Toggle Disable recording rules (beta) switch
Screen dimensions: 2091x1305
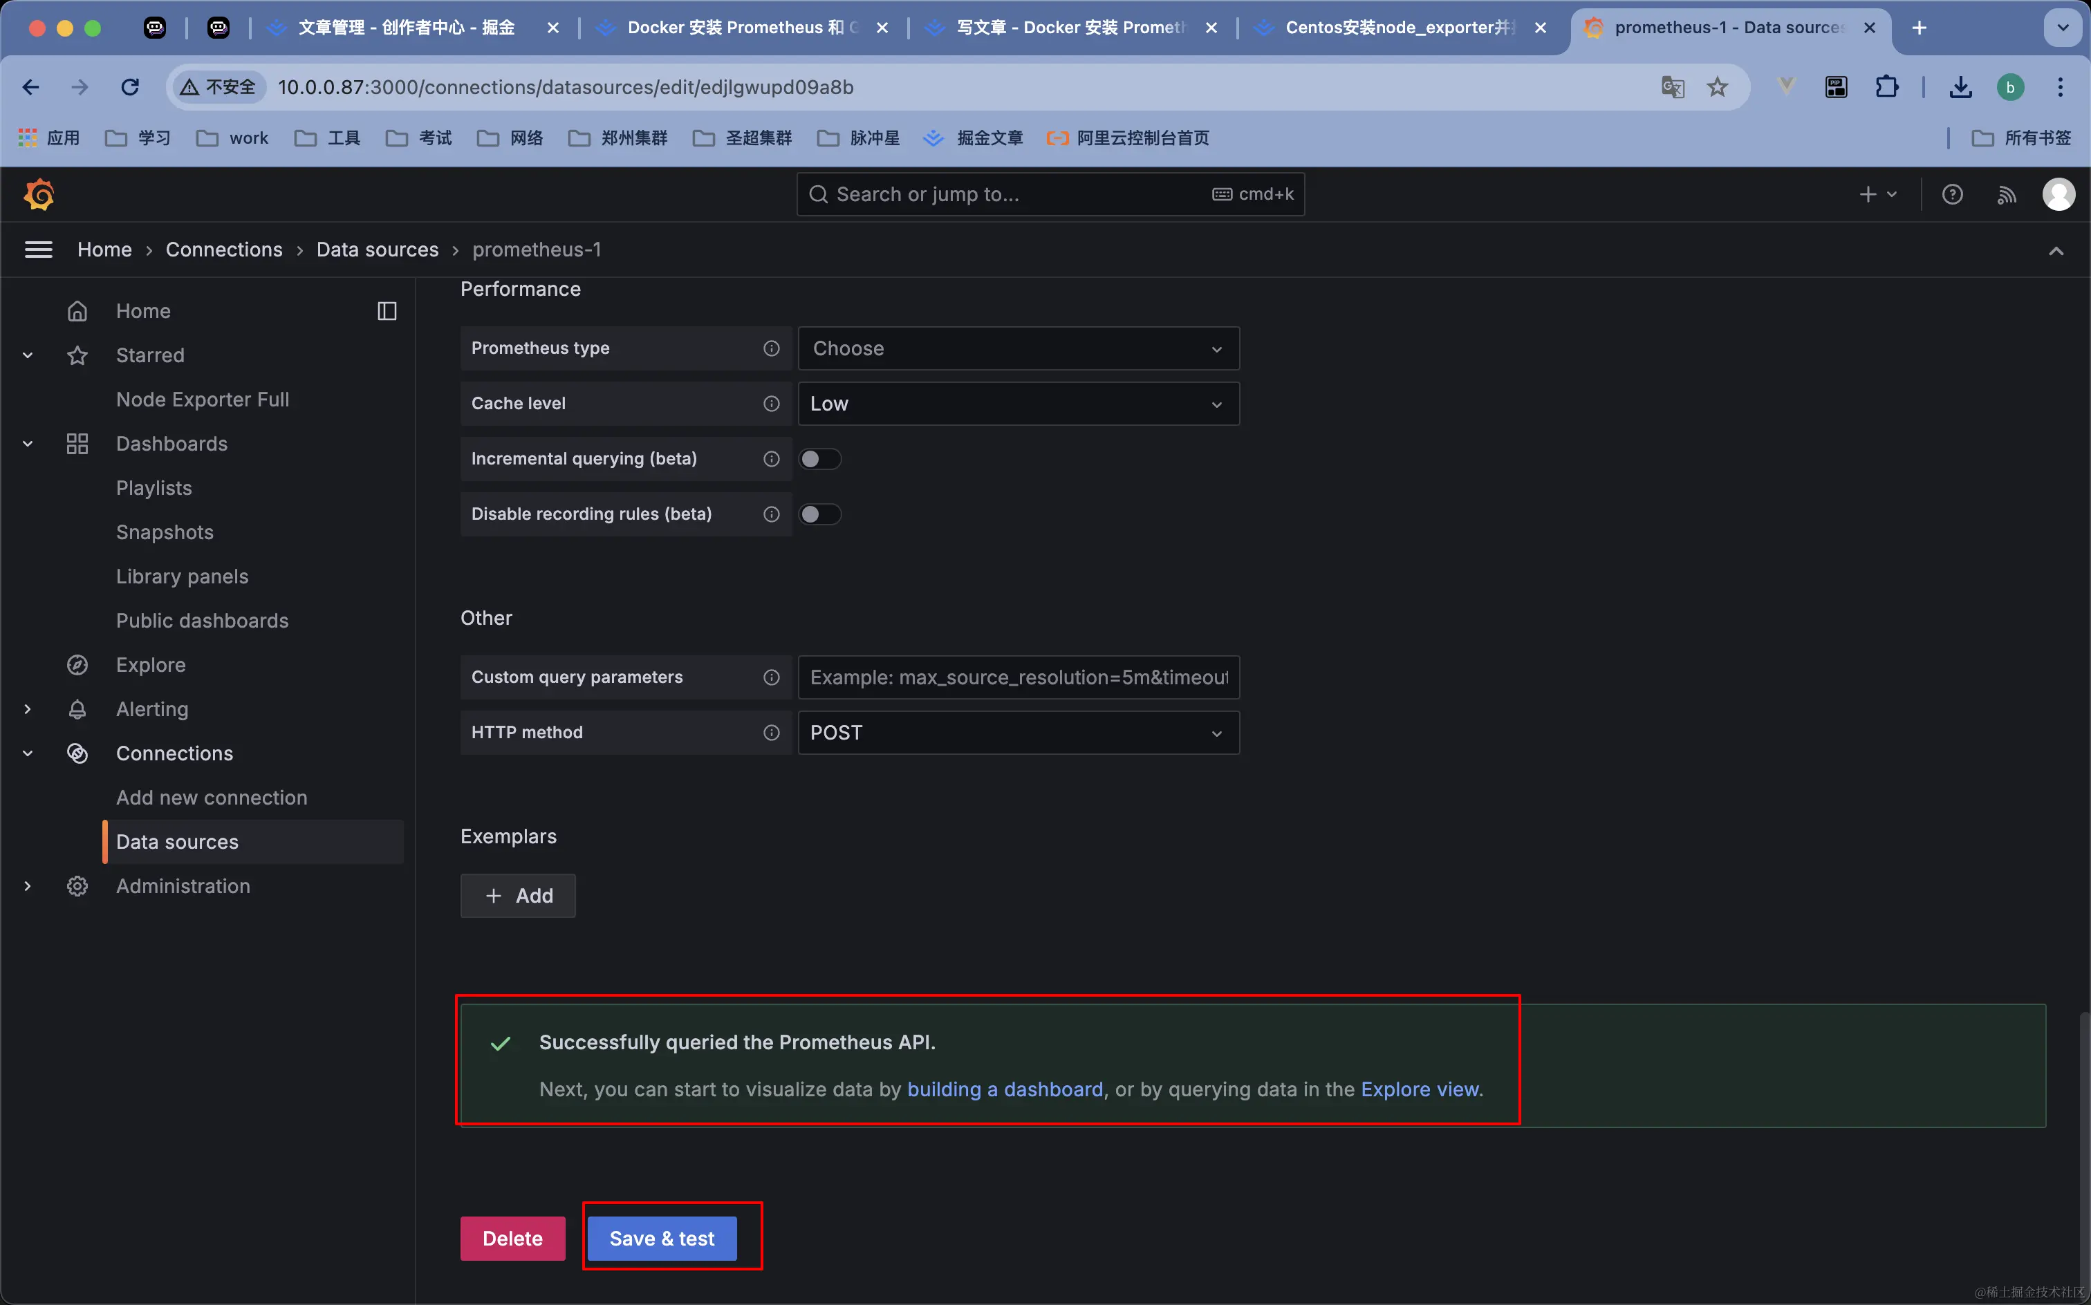click(819, 514)
